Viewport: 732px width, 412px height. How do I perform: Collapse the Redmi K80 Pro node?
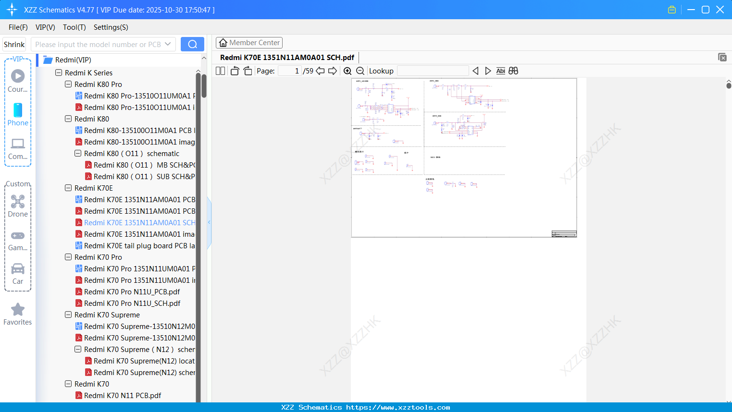point(68,84)
